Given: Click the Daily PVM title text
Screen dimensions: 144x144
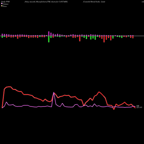Looking at the screenshot, I should pyautogui.click(x=5, y=2).
